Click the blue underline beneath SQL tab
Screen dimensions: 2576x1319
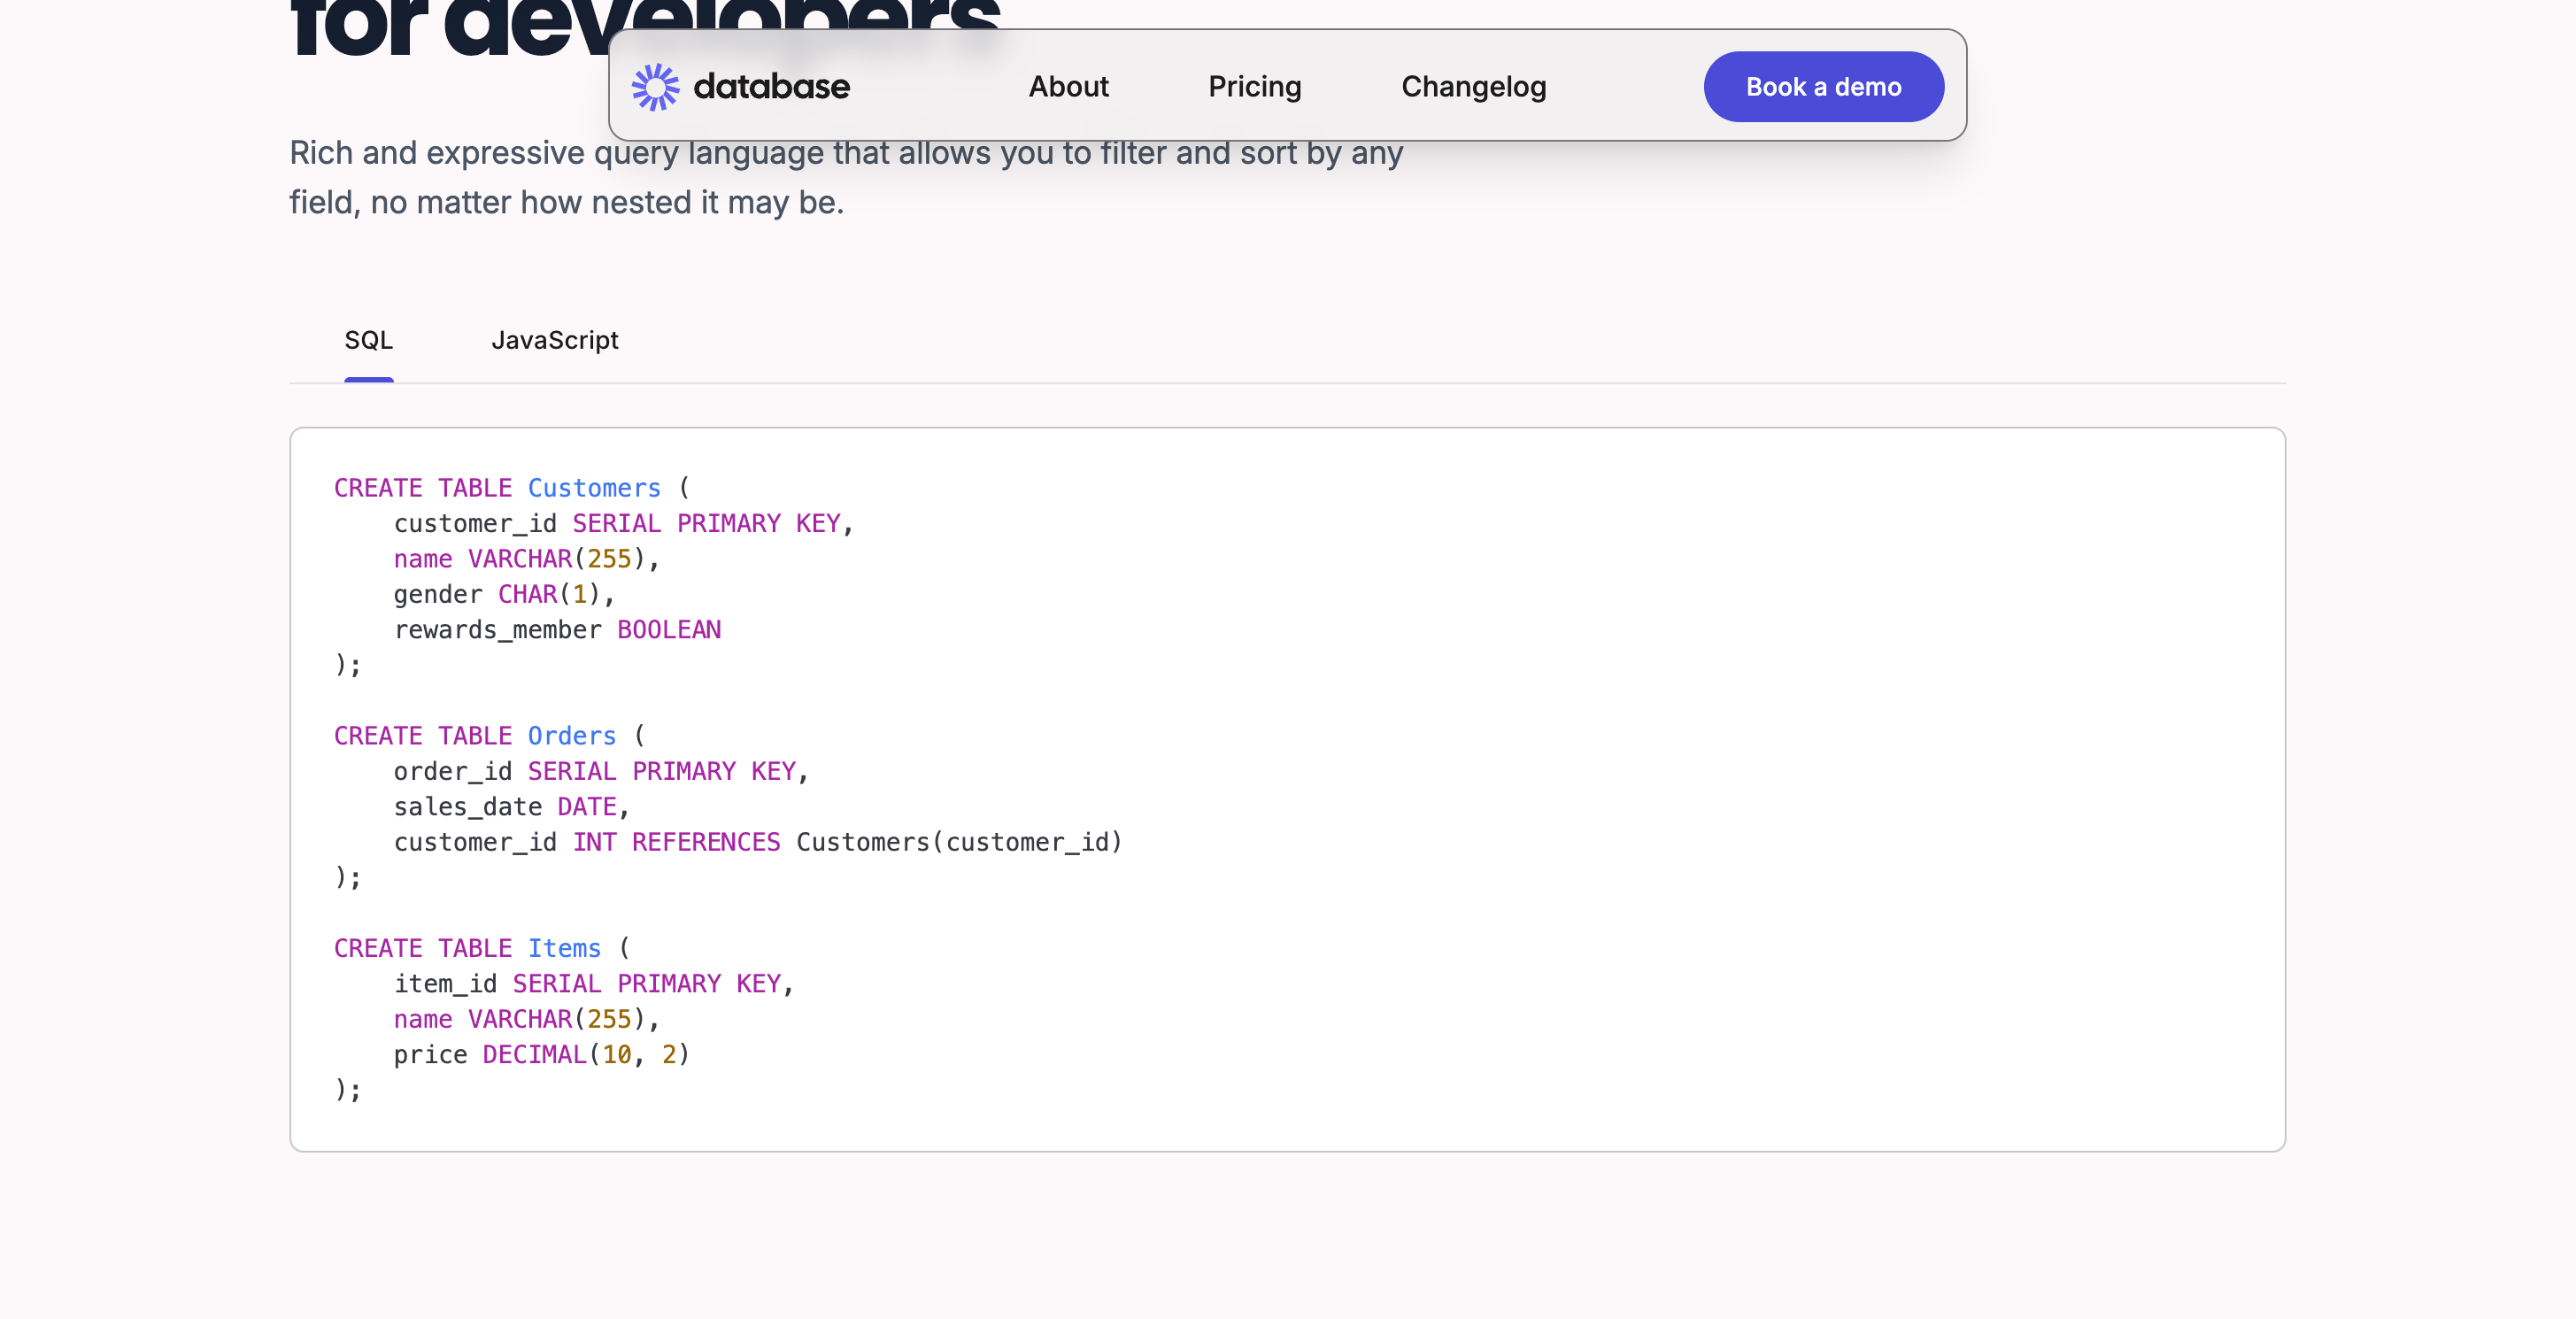pyautogui.click(x=368, y=379)
